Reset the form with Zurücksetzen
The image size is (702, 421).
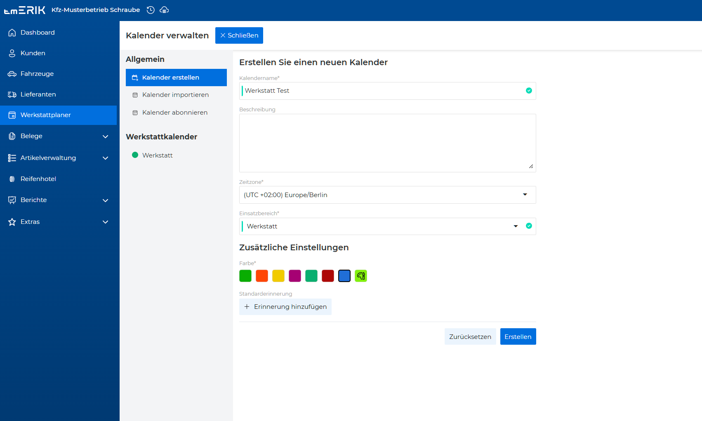(470, 336)
